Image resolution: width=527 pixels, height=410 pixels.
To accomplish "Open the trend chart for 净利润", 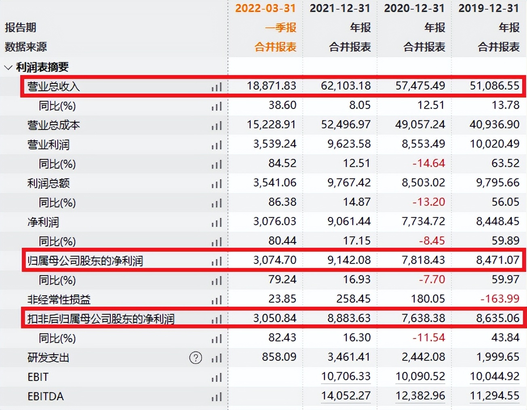I will 217,222.
